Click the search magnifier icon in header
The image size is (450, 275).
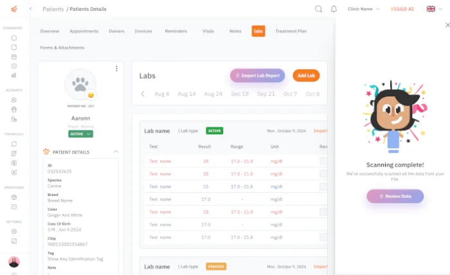pyautogui.click(x=318, y=9)
